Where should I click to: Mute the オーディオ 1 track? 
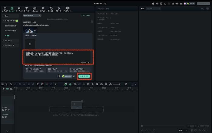(6, 117)
